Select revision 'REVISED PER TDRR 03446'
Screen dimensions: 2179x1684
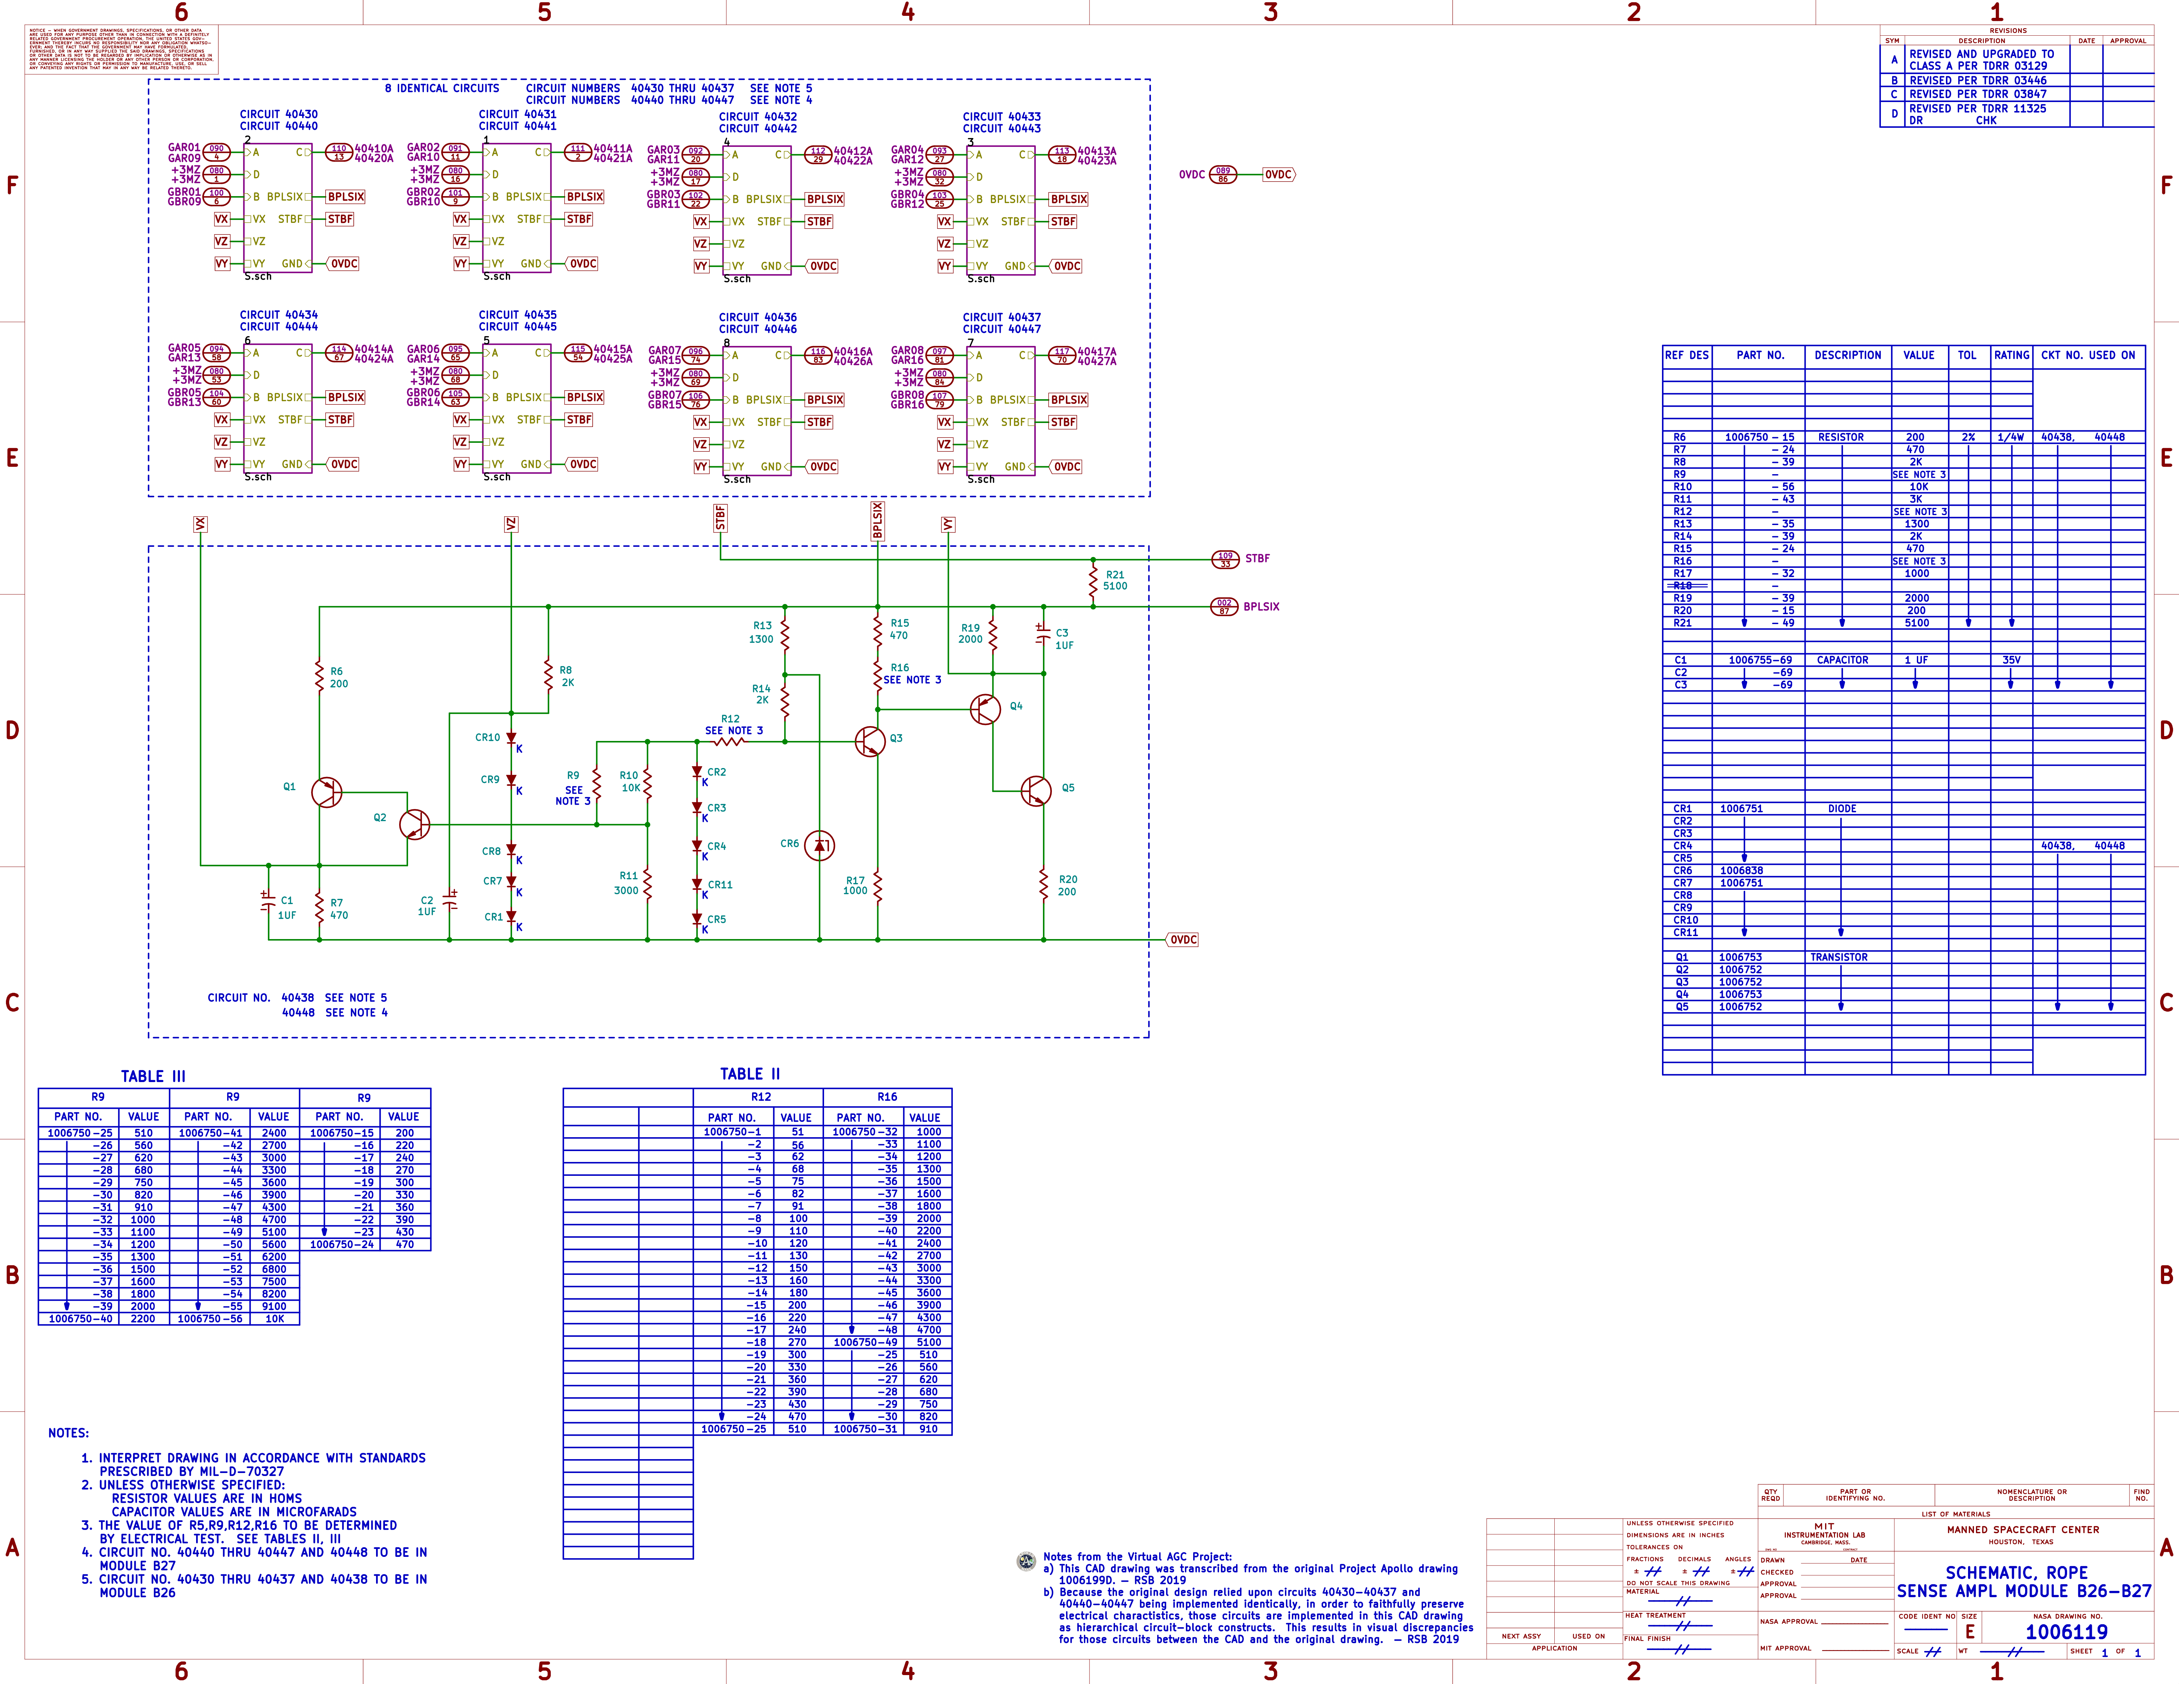tap(1978, 81)
